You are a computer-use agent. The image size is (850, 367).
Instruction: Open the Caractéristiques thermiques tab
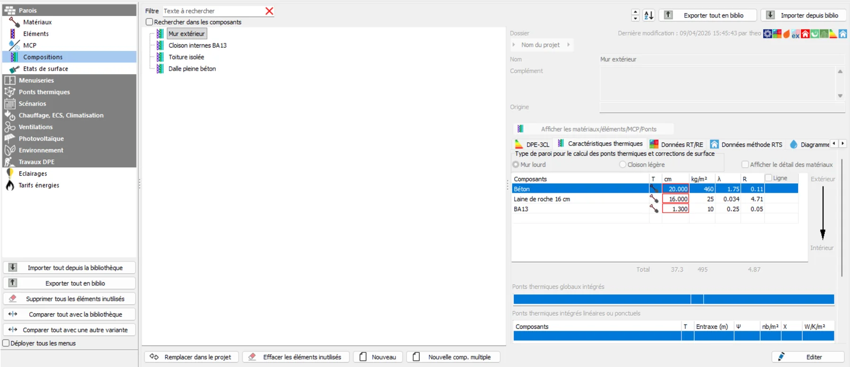(600, 144)
